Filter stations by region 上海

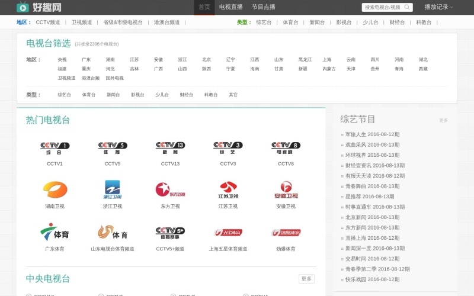[327, 60]
